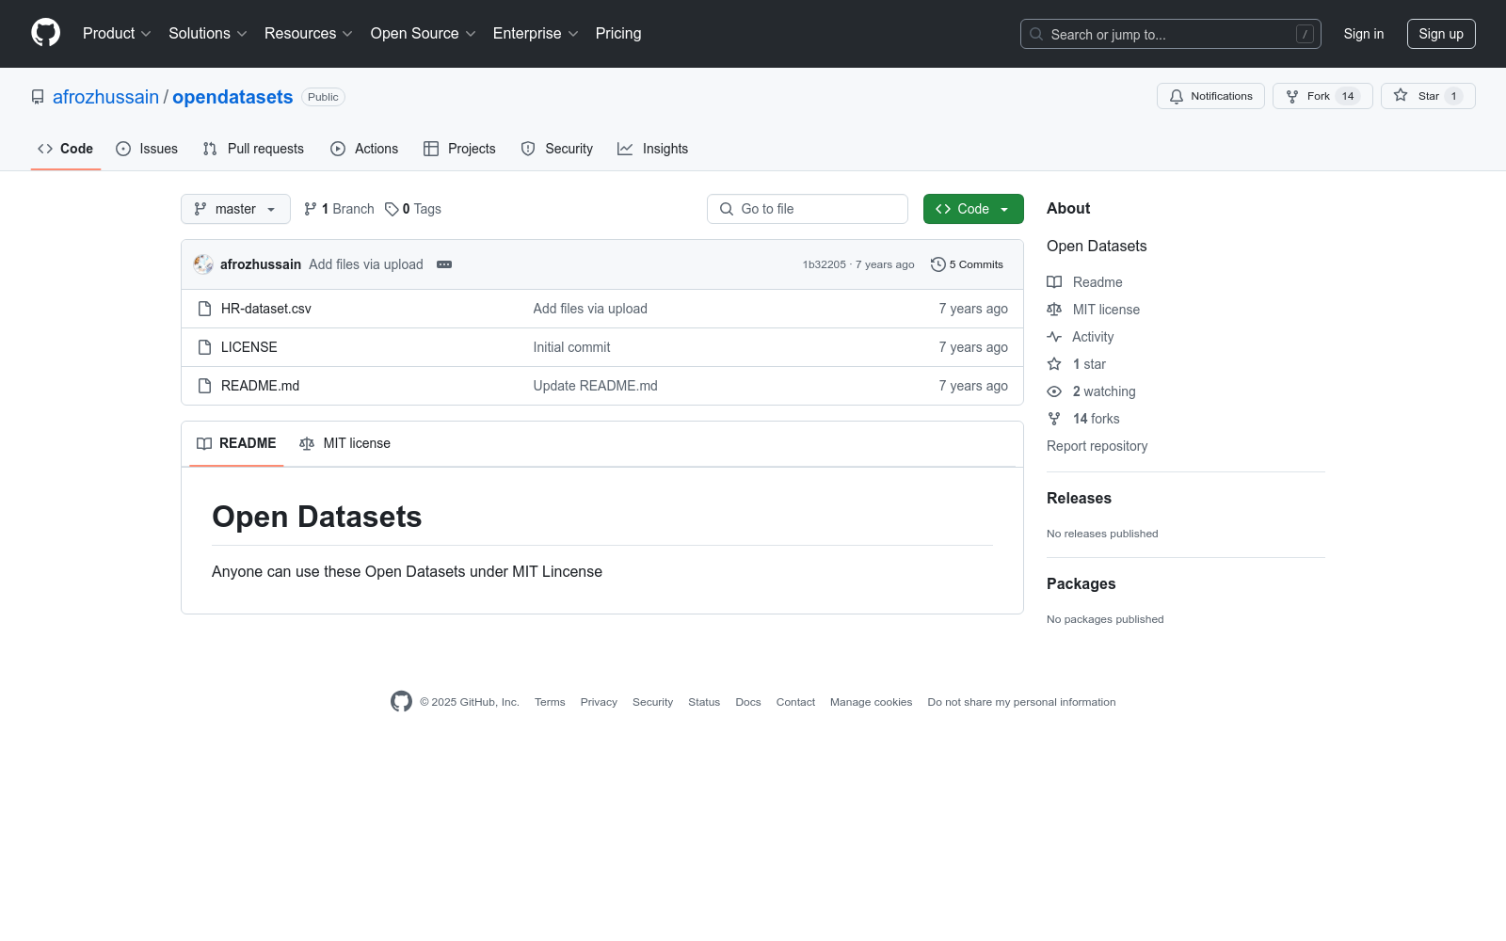Viewport: 1506px width, 941px height.
Task: Click the fork icon beside 14 forks
Action: tap(1054, 419)
